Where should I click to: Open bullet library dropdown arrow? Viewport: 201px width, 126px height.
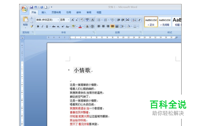102,20
